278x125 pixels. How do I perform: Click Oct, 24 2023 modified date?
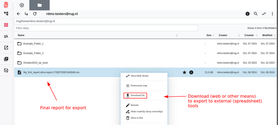(x=268, y=63)
